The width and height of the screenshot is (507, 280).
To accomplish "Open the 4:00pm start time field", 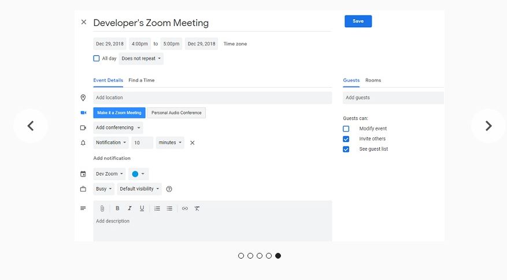I will (140, 44).
